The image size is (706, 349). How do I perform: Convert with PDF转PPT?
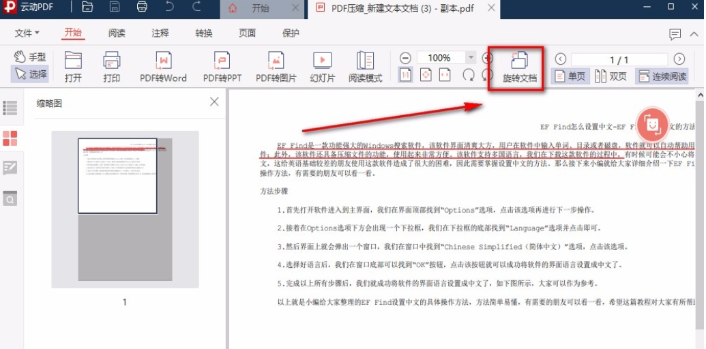pyautogui.click(x=222, y=67)
